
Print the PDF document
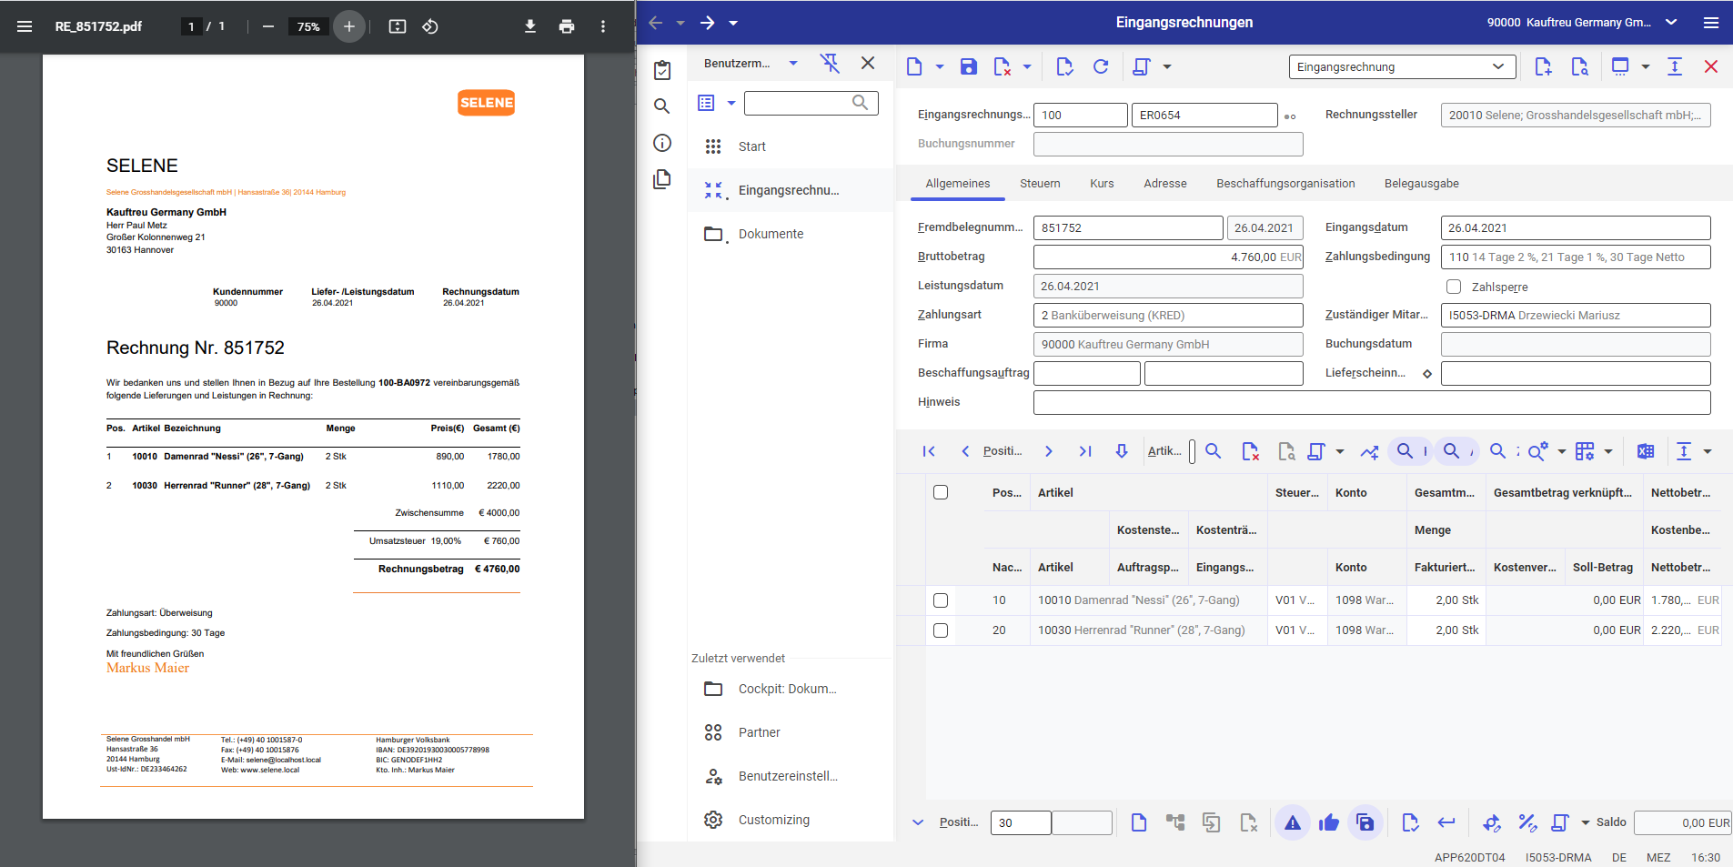[x=568, y=27]
